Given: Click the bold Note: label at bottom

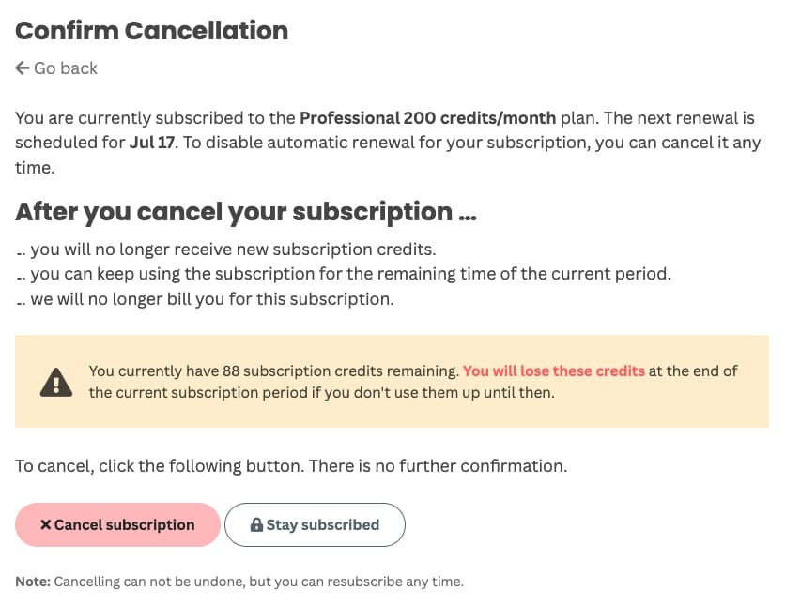Looking at the screenshot, I should [33, 582].
